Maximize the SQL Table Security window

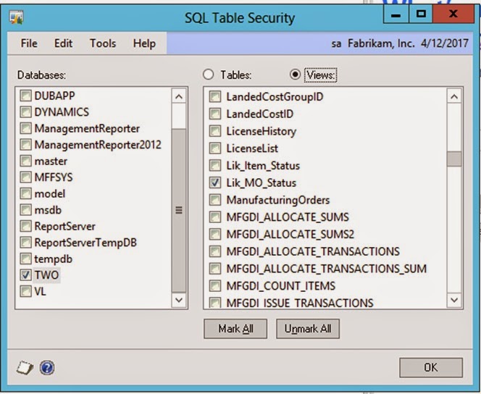421,14
